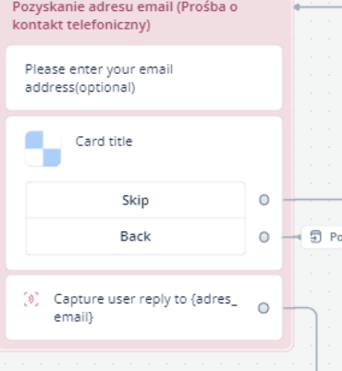Select the card image placeholder thumbnail
Viewport: 342px width, 371px height.
click(43, 149)
